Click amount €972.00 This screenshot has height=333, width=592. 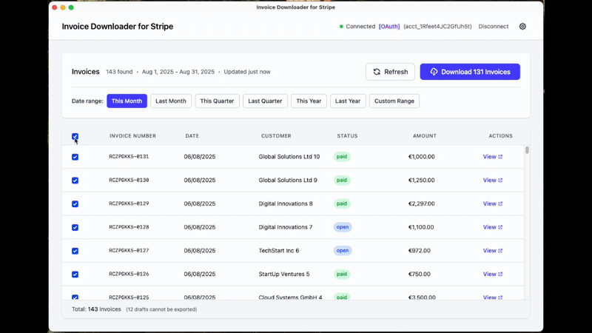[420, 251]
